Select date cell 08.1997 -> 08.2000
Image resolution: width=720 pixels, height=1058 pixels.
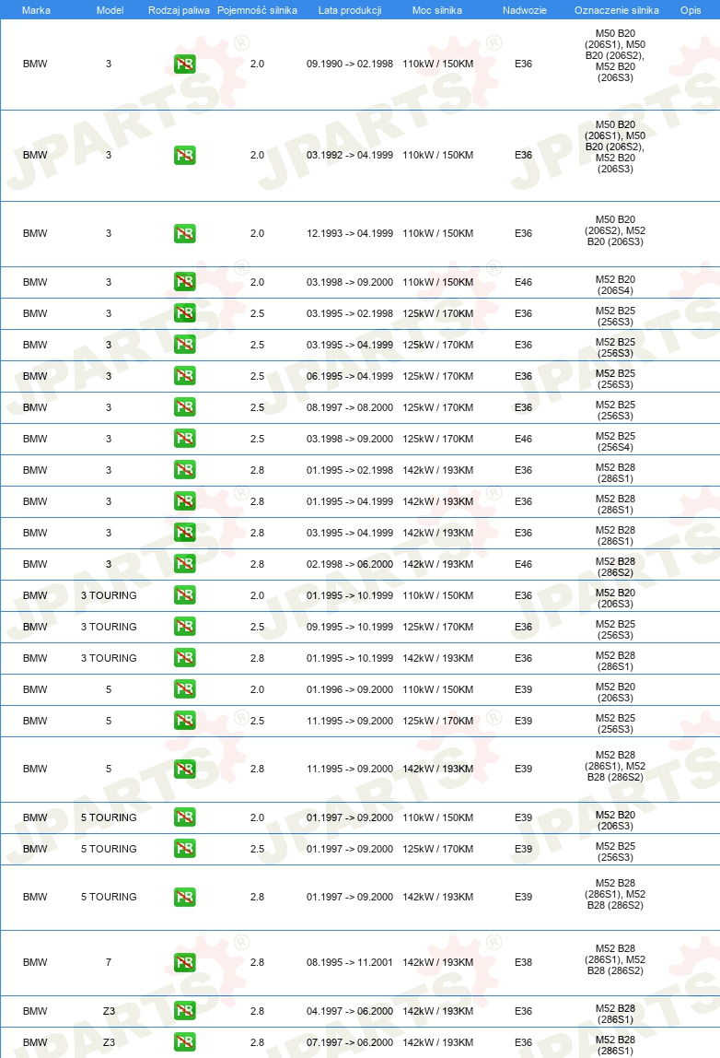click(350, 407)
